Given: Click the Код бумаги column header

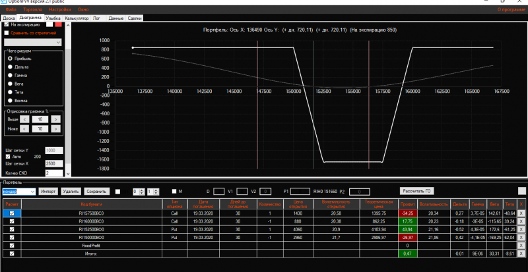Looking at the screenshot, I should pyautogui.click(x=92, y=204).
